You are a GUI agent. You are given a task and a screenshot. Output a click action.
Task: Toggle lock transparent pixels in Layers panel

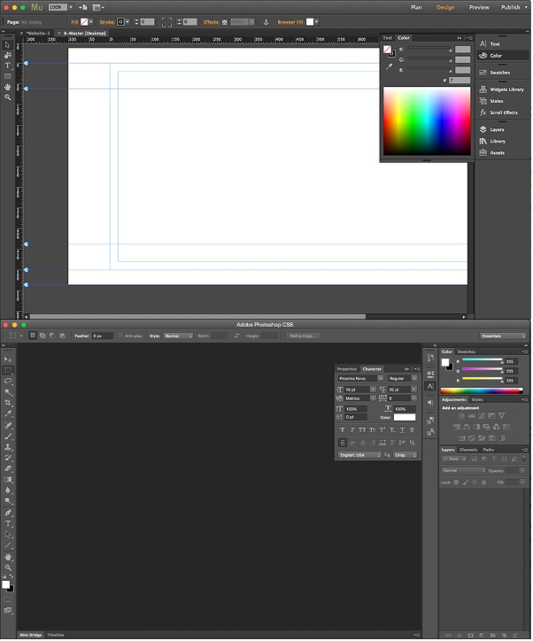click(456, 483)
